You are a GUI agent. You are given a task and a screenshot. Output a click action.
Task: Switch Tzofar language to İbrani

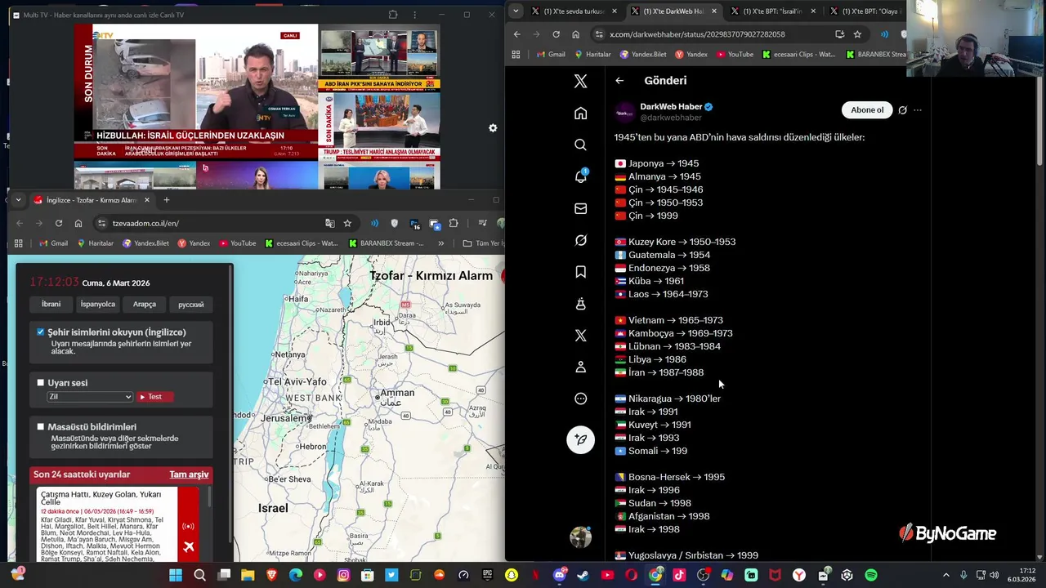[x=51, y=305]
